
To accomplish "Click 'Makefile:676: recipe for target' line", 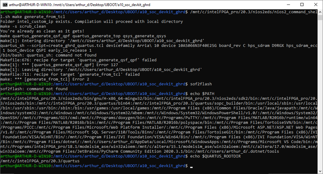I will (x=78, y=60).
